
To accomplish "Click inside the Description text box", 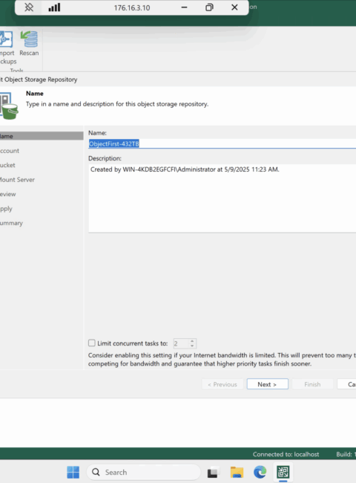I will pyautogui.click(x=222, y=198).
